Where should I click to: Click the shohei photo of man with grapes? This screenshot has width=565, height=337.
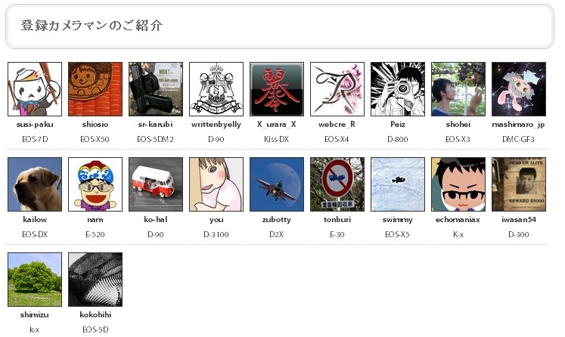[458, 89]
